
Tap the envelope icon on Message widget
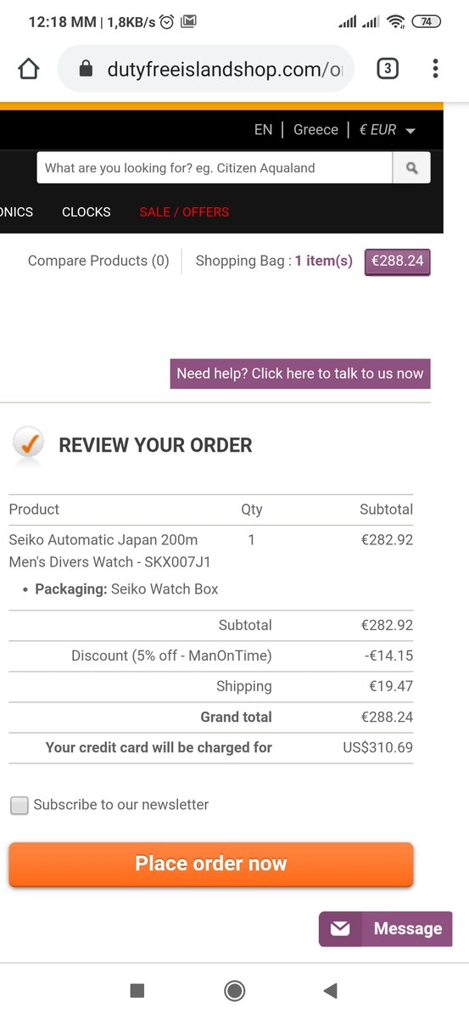click(340, 929)
